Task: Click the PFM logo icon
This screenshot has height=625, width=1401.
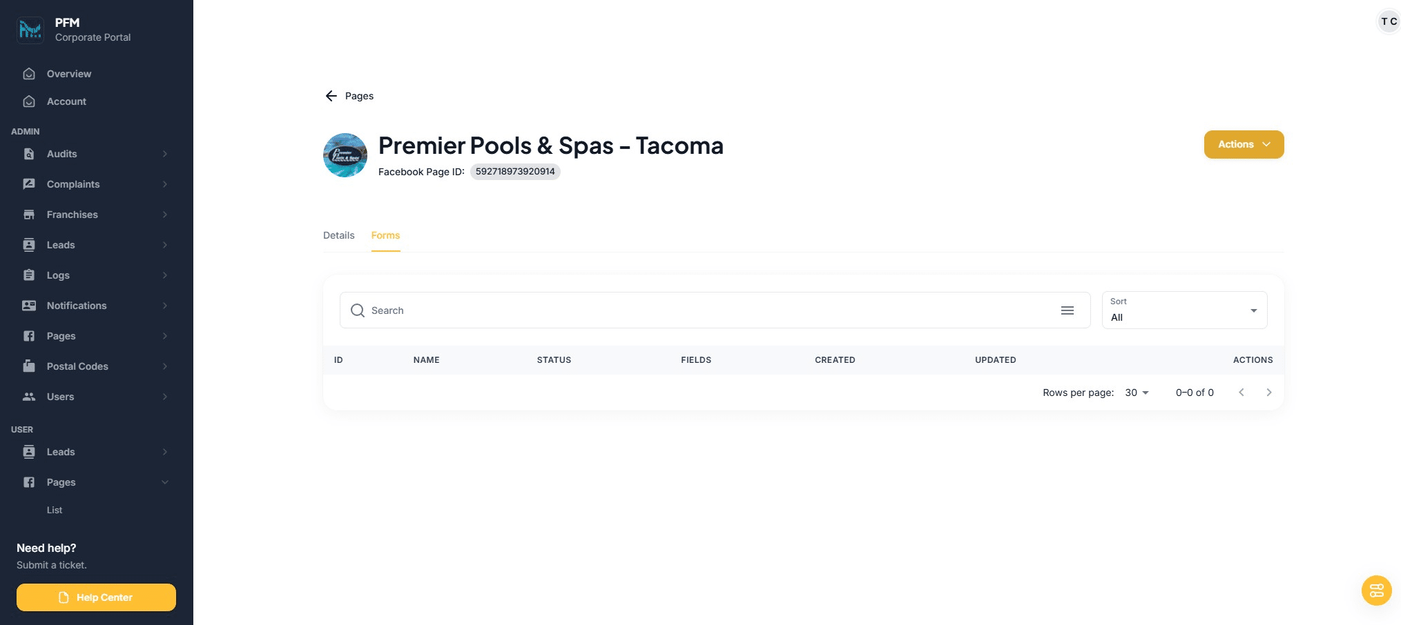Action: (x=30, y=30)
